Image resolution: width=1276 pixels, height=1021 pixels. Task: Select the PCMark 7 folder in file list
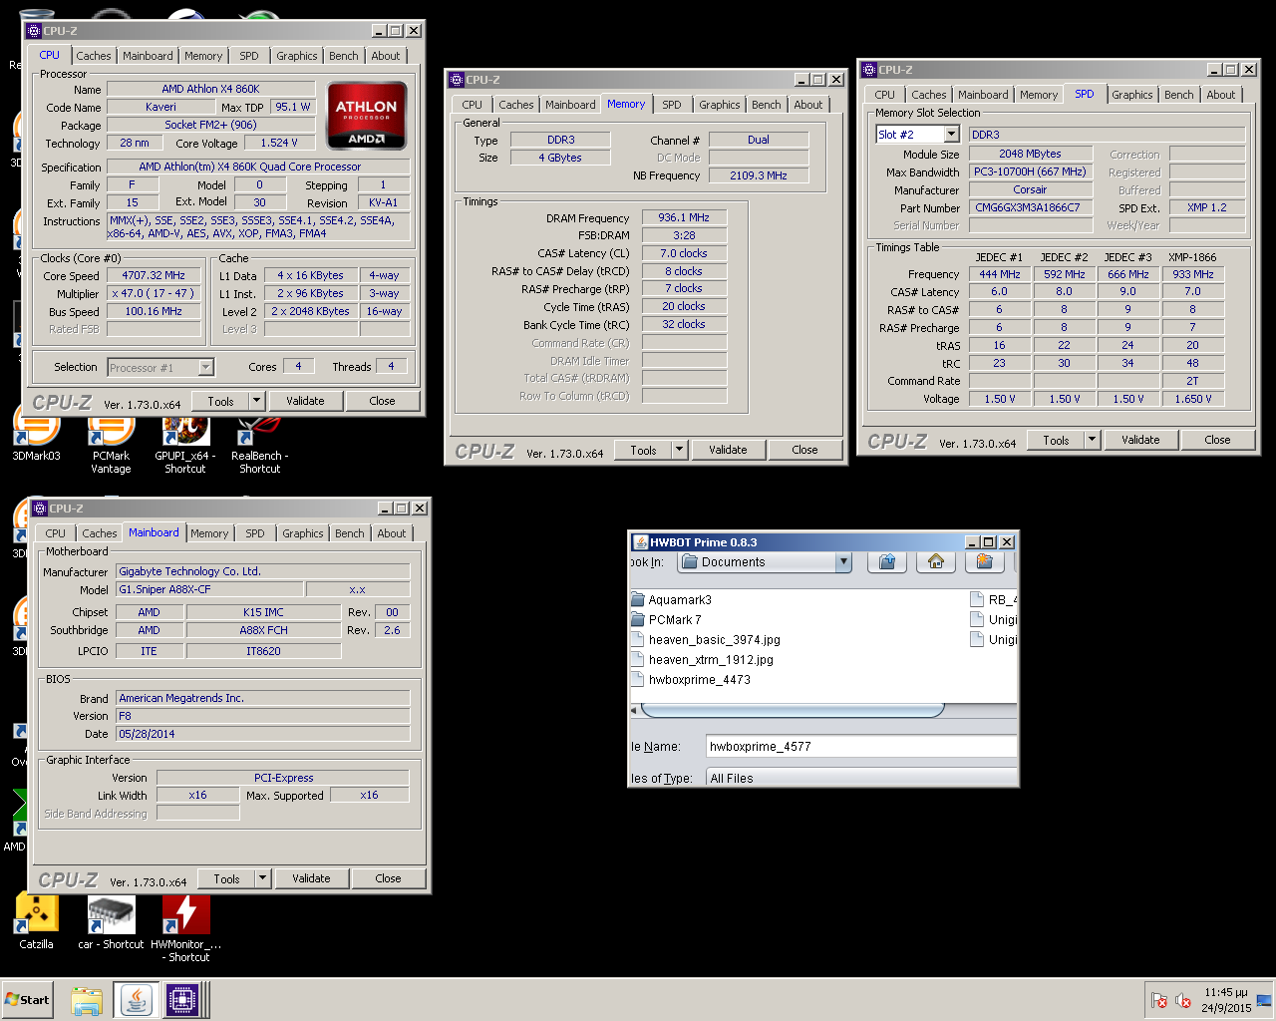[x=666, y=620]
